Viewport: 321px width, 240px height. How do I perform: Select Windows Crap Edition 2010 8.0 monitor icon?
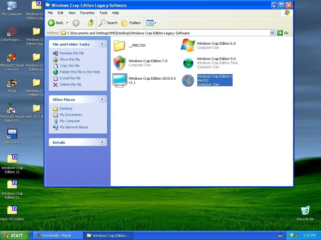(120, 80)
